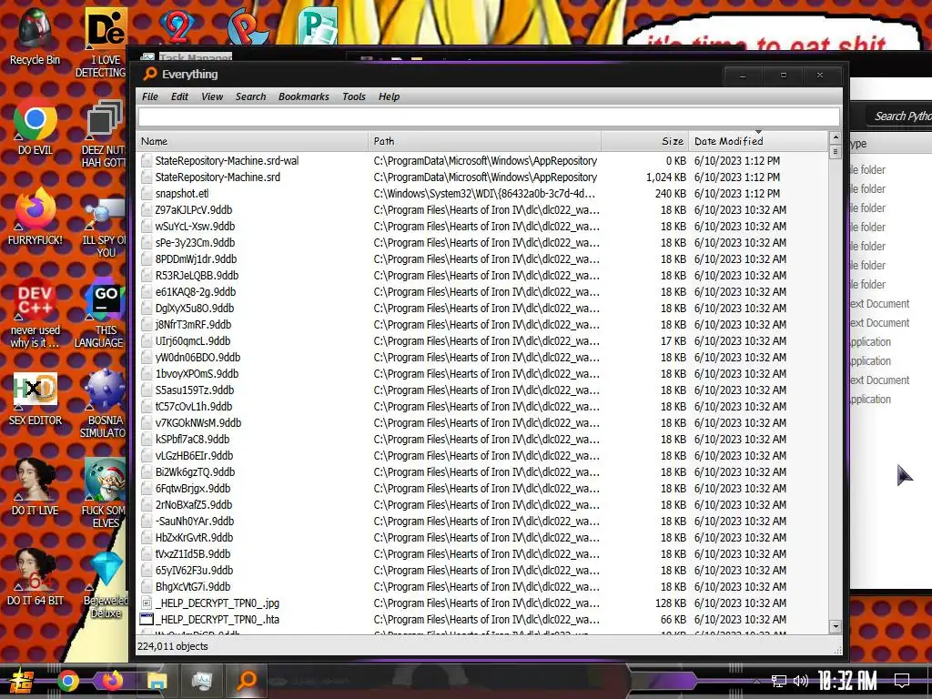Open the File menu
The image size is (932, 699).
[150, 96]
